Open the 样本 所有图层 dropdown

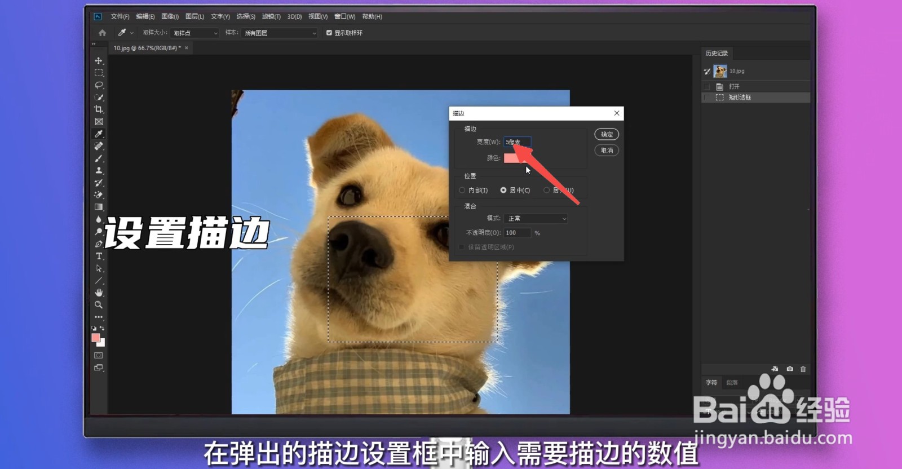(x=280, y=33)
